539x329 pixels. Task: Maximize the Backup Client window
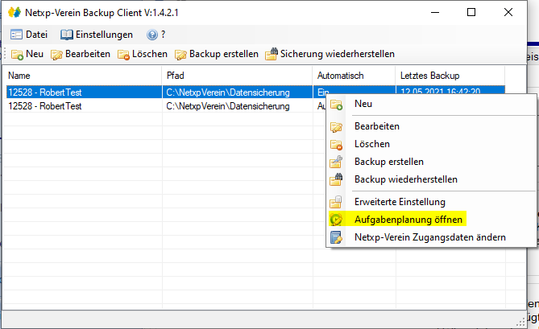(x=471, y=12)
